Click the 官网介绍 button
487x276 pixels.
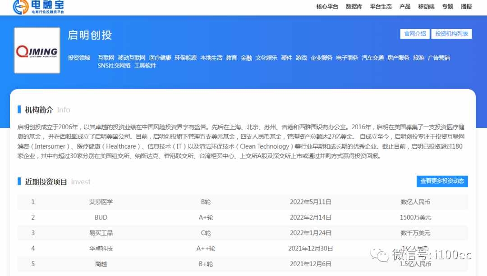(x=415, y=34)
